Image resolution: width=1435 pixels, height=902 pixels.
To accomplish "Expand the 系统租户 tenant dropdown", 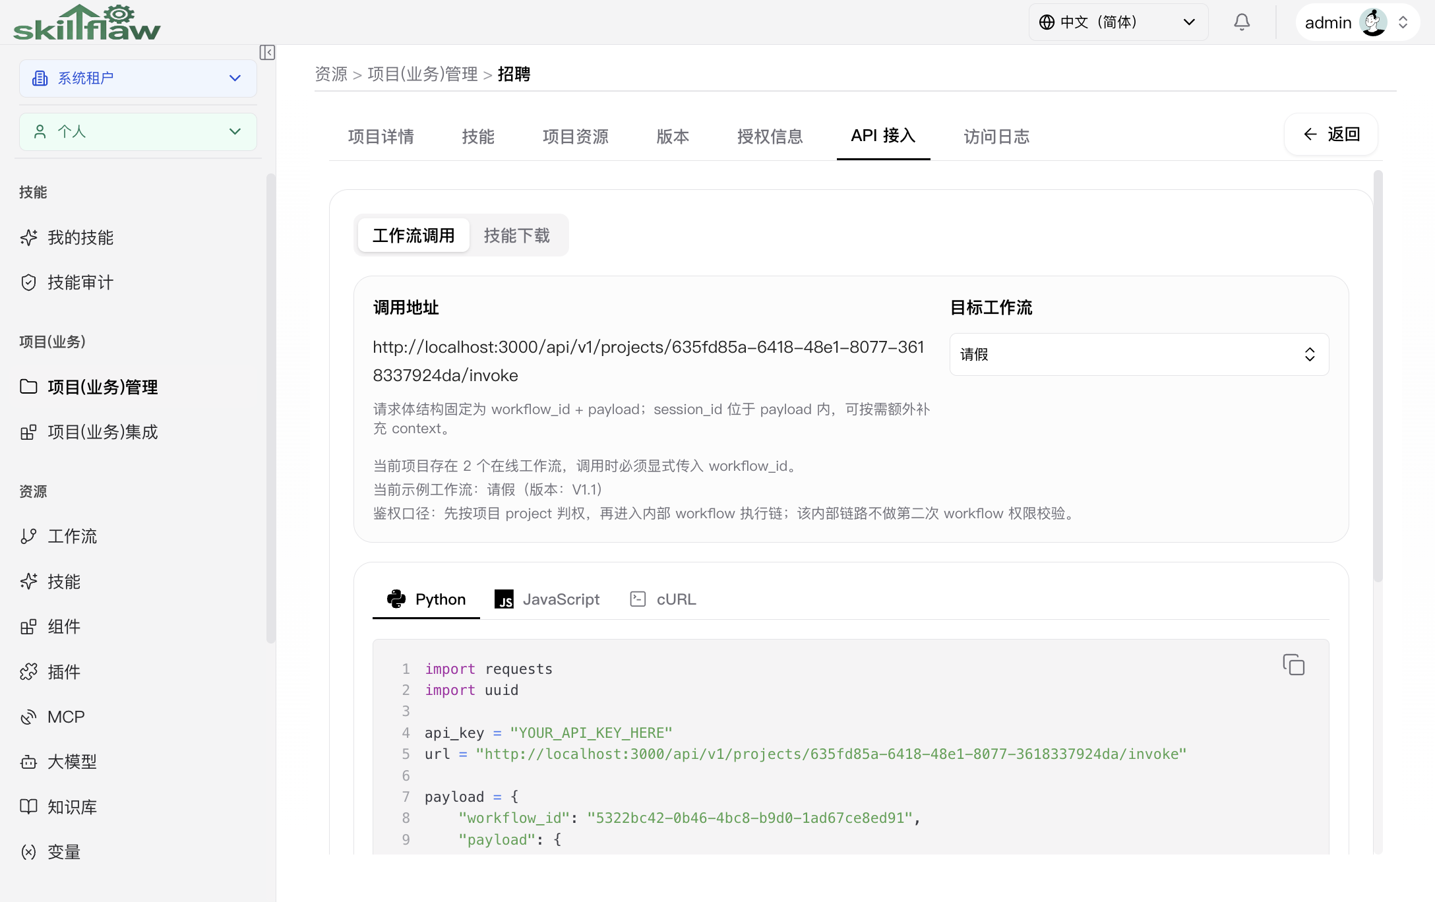I will pyautogui.click(x=138, y=78).
